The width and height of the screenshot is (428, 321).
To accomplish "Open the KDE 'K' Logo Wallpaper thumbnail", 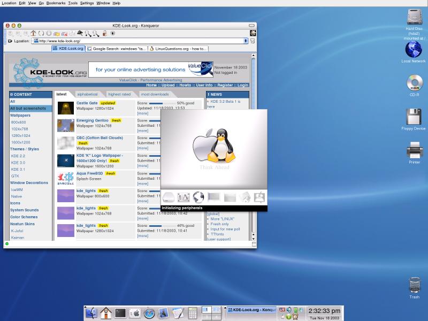I will [66, 160].
